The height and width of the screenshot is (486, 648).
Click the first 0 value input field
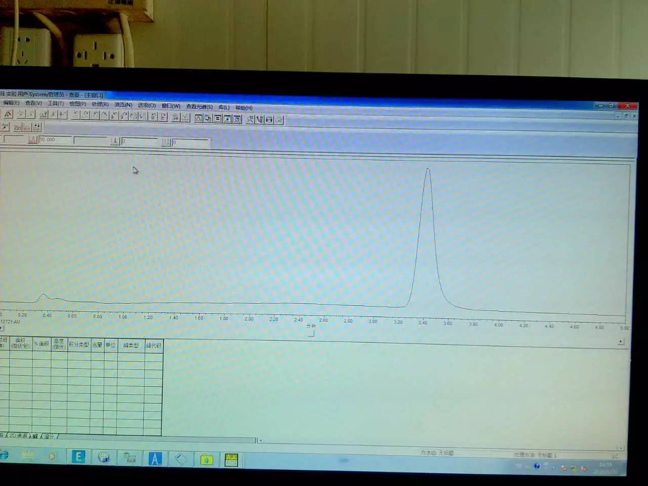coord(139,142)
